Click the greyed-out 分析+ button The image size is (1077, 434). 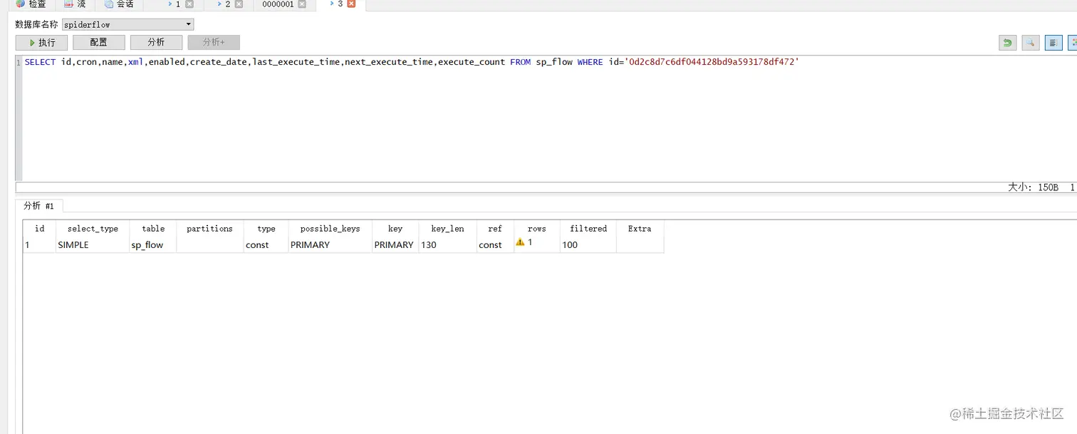(214, 43)
